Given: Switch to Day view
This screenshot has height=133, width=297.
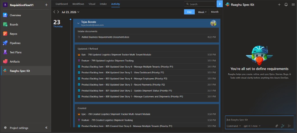Looking at the screenshot, I should pos(189,12).
